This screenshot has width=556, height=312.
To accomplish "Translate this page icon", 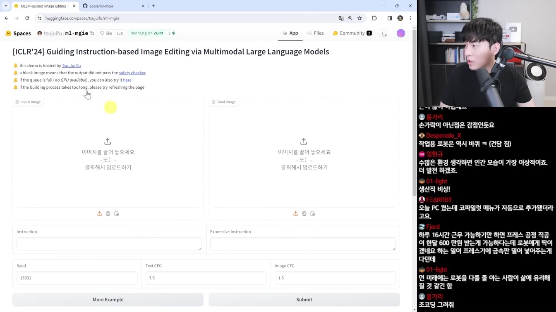I will 341,18.
